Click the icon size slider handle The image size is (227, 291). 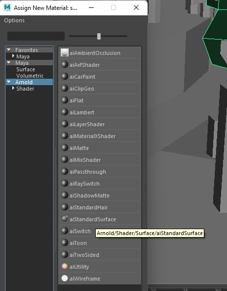click(x=99, y=37)
